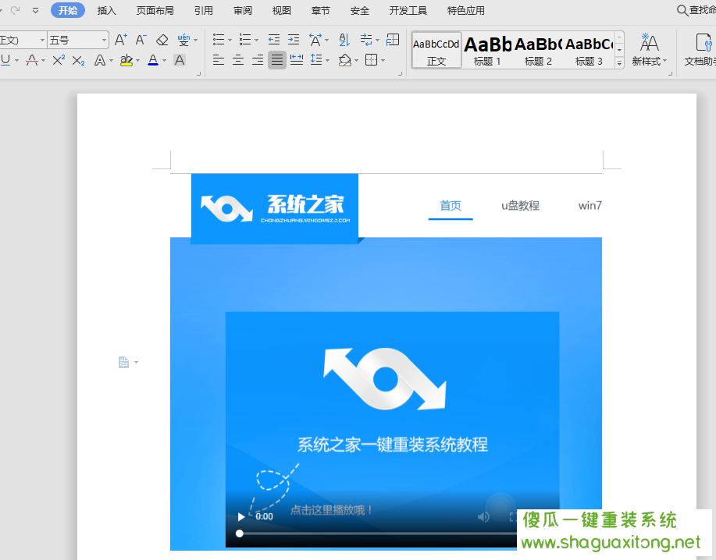Click the video volume speaker icon
716x560 pixels.
(483, 516)
